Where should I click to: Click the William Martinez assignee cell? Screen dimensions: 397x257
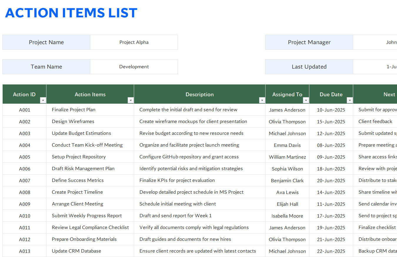[287, 157]
